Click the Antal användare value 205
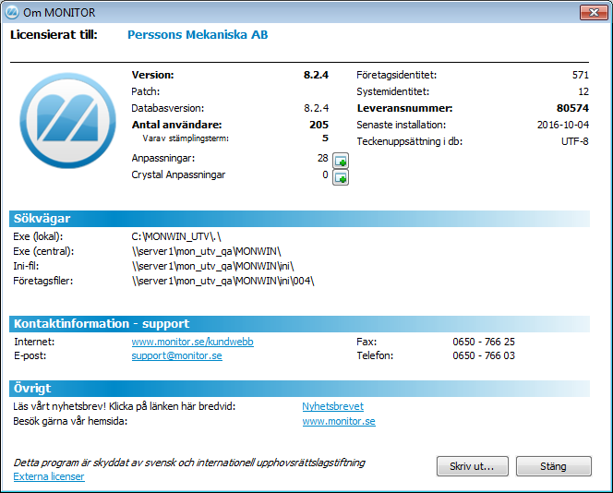Image resolution: width=613 pixels, height=493 pixels. point(319,125)
